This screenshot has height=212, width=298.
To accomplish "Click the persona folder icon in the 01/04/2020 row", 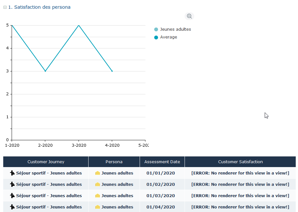I will point(98,207).
